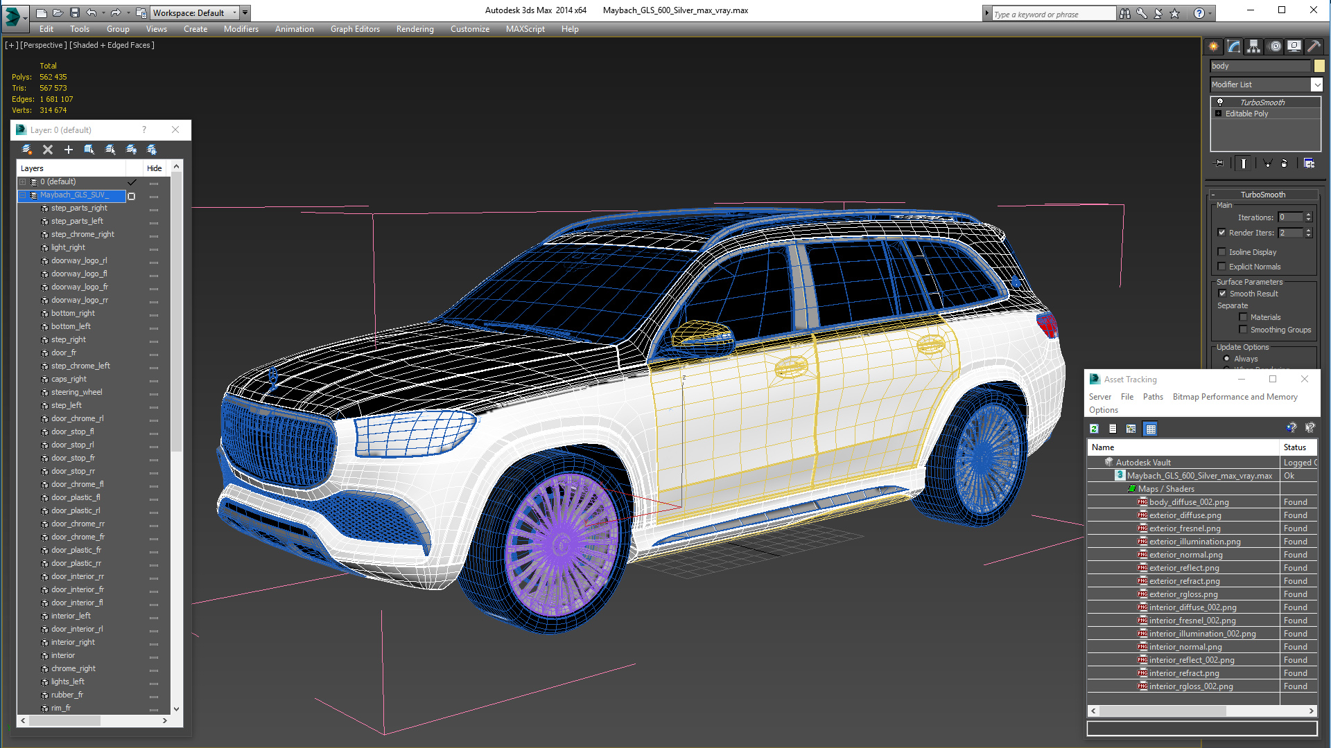
Task: Open the Rendering menu
Action: pyautogui.click(x=415, y=29)
